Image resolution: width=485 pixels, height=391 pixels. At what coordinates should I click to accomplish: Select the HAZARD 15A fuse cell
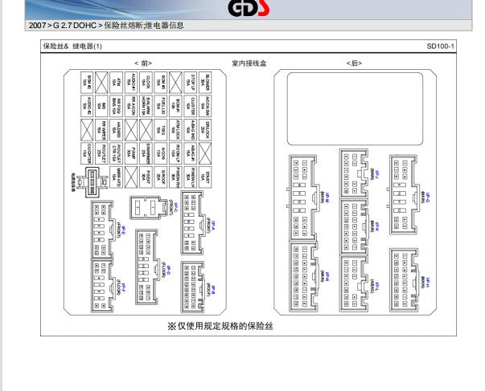point(116,130)
